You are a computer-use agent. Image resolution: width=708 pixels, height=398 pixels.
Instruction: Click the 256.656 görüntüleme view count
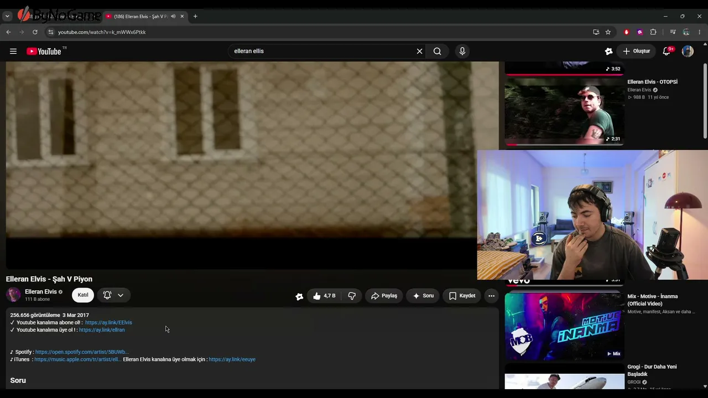click(35, 315)
